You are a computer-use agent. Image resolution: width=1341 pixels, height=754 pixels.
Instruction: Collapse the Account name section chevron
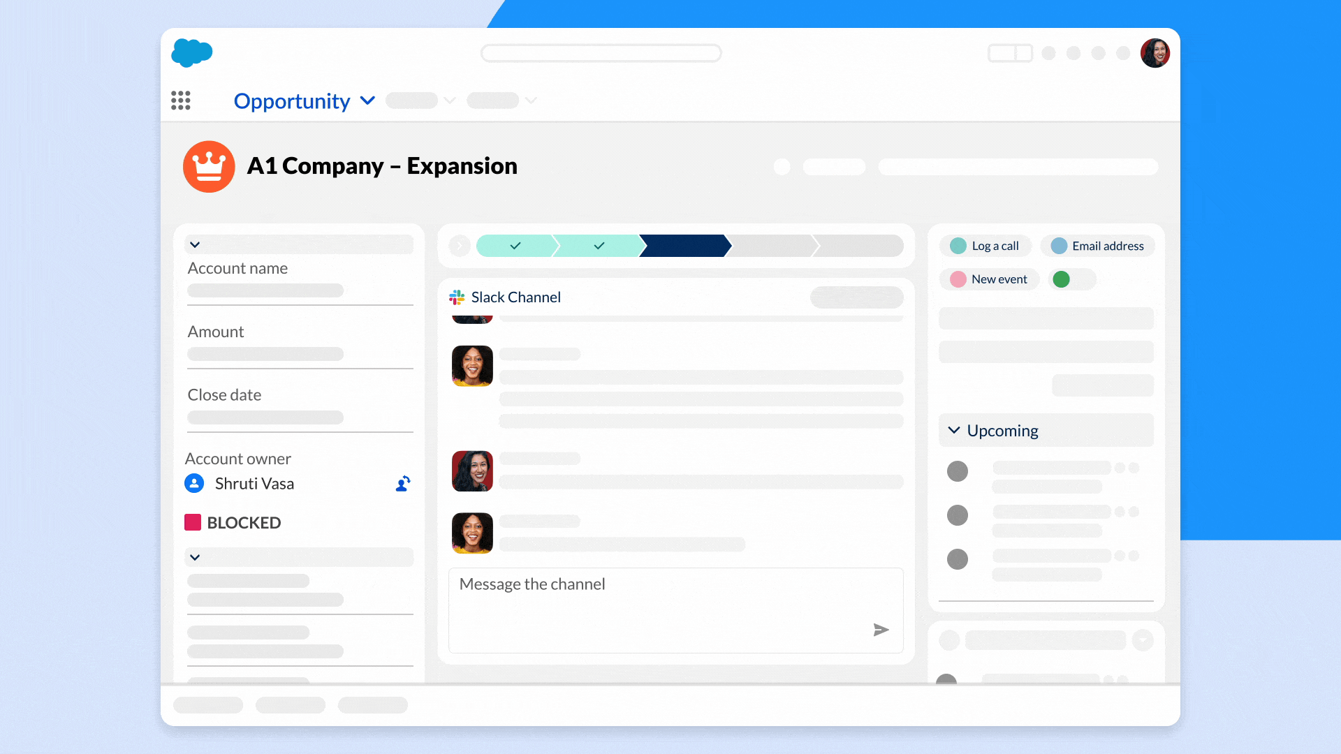(x=195, y=245)
